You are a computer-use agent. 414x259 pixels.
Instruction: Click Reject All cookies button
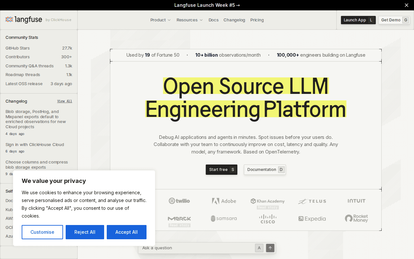(x=85, y=232)
